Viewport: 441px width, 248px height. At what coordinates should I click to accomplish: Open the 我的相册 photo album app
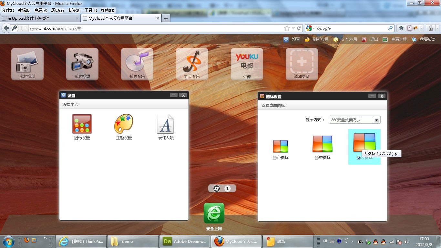[x=27, y=64]
